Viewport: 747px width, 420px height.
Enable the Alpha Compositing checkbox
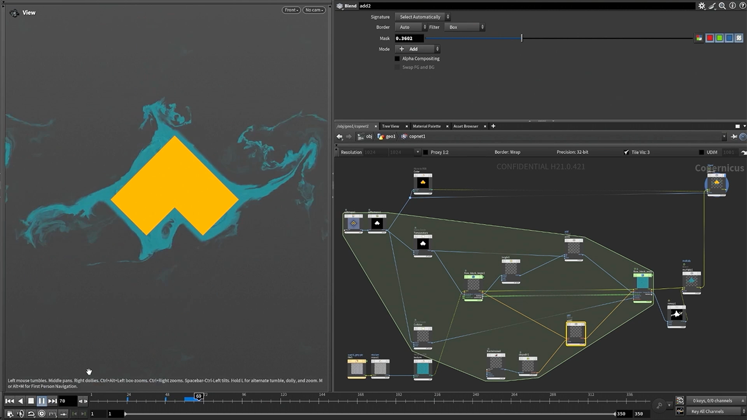pos(397,58)
